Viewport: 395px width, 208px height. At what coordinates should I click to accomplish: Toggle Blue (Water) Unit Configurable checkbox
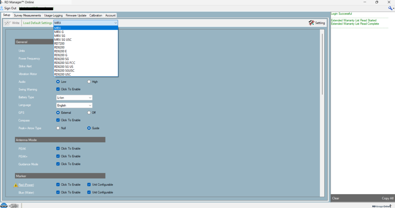[89, 192]
